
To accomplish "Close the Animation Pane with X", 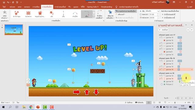I will click(x=192, y=25).
